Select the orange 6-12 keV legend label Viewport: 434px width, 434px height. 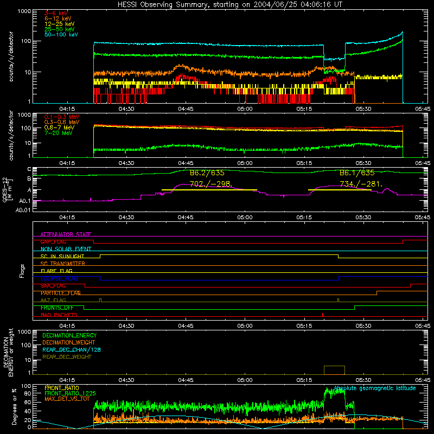point(58,18)
